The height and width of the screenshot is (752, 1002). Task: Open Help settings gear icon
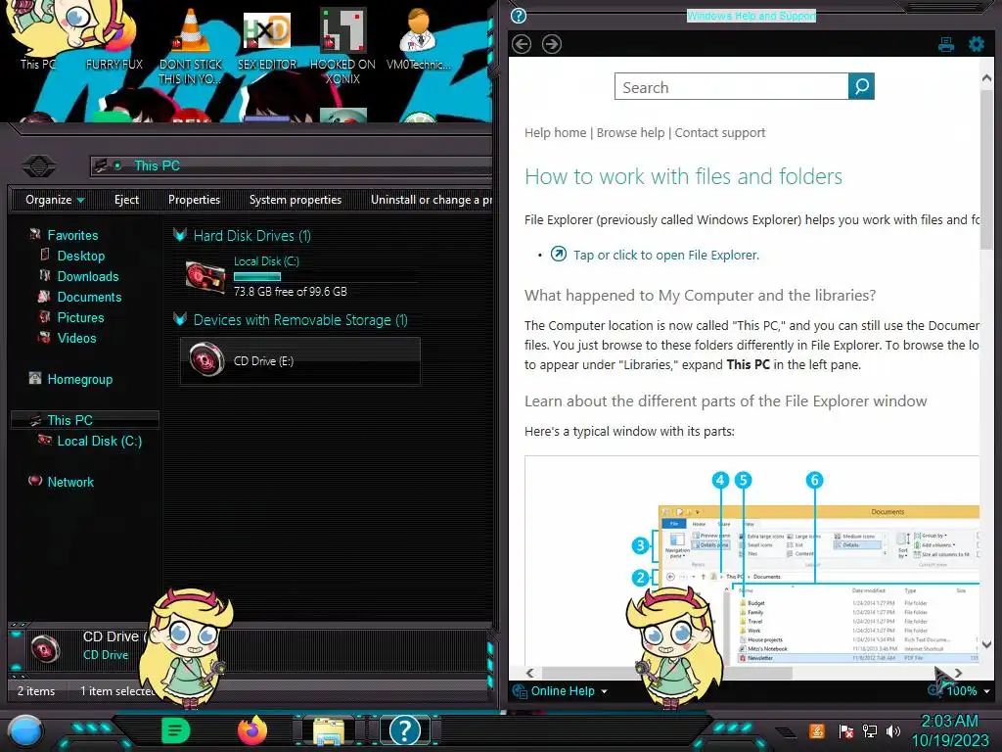[x=977, y=44]
